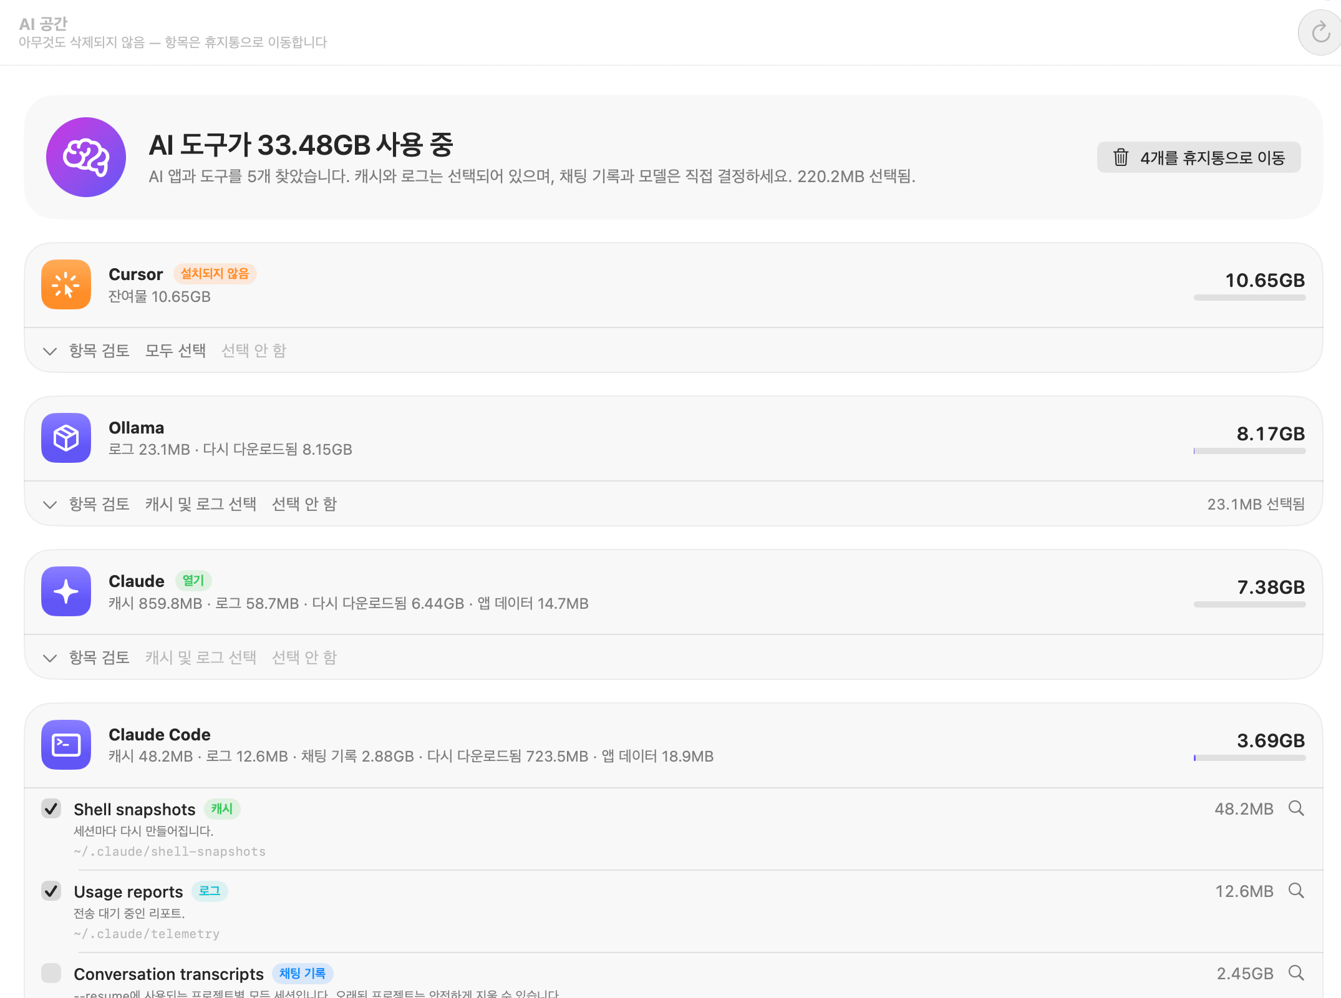Check the Conversation transcripts checkbox
The image size is (1341, 998).
[x=51, y=973]
